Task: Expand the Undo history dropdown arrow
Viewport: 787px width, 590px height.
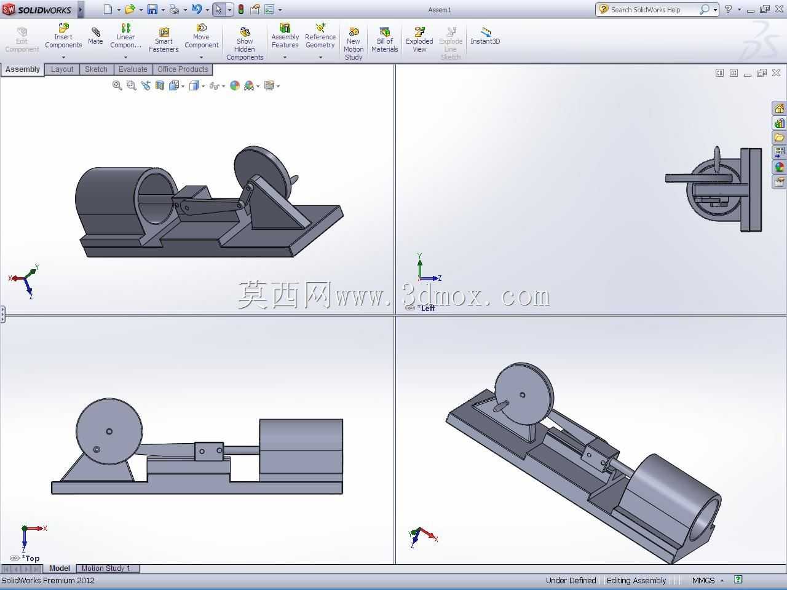Action: 207,10
